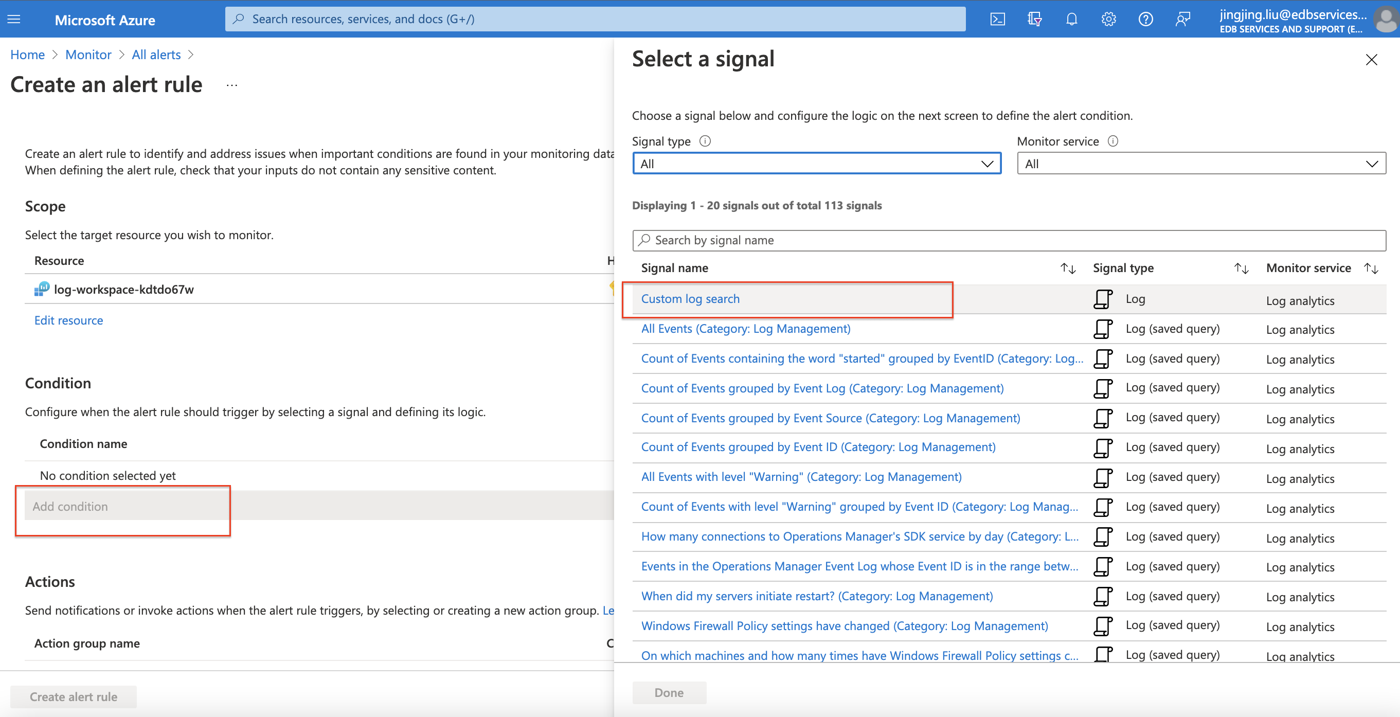
Task: Open the notifications bell
Action: point(1071,20)
